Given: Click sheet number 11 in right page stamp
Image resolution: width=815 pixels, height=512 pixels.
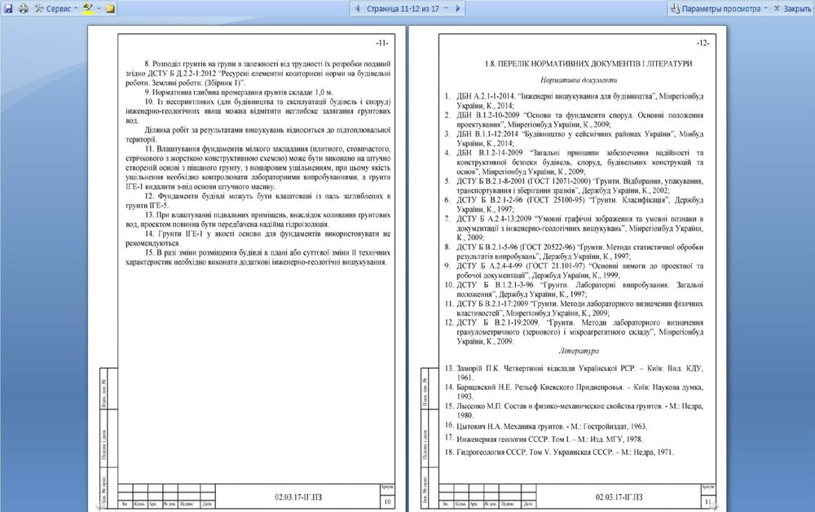Looking at the screenshot, I should 708,501.
